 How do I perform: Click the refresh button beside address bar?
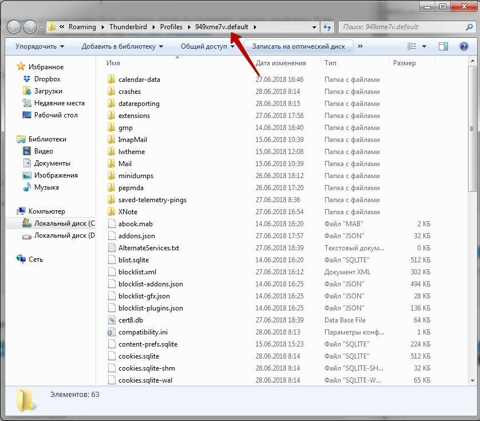[x=327, y=27]
